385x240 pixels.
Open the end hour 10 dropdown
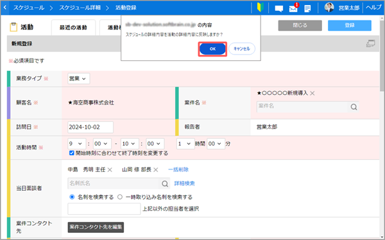130,144
